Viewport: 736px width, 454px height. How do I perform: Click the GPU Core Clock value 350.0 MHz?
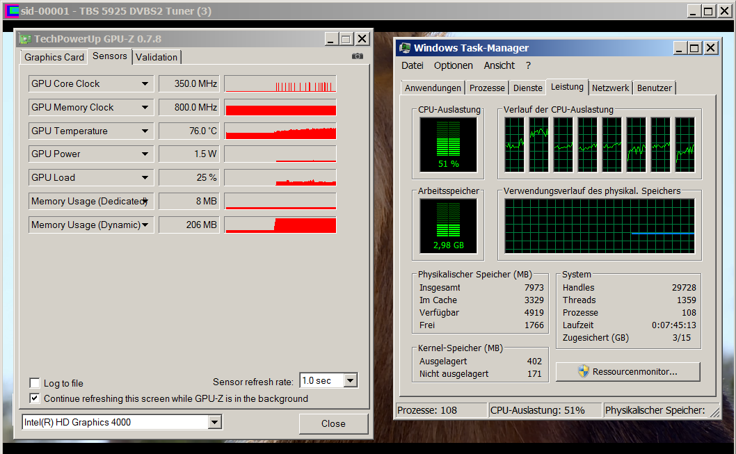click(x=189, y=84)
